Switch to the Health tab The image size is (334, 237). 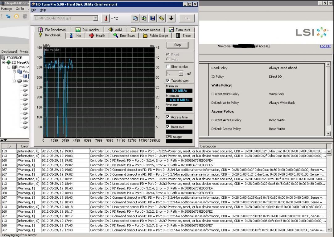tap(97, 35)
